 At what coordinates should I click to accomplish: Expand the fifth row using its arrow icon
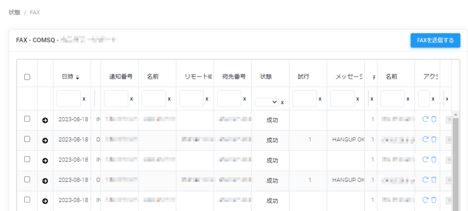45,201
